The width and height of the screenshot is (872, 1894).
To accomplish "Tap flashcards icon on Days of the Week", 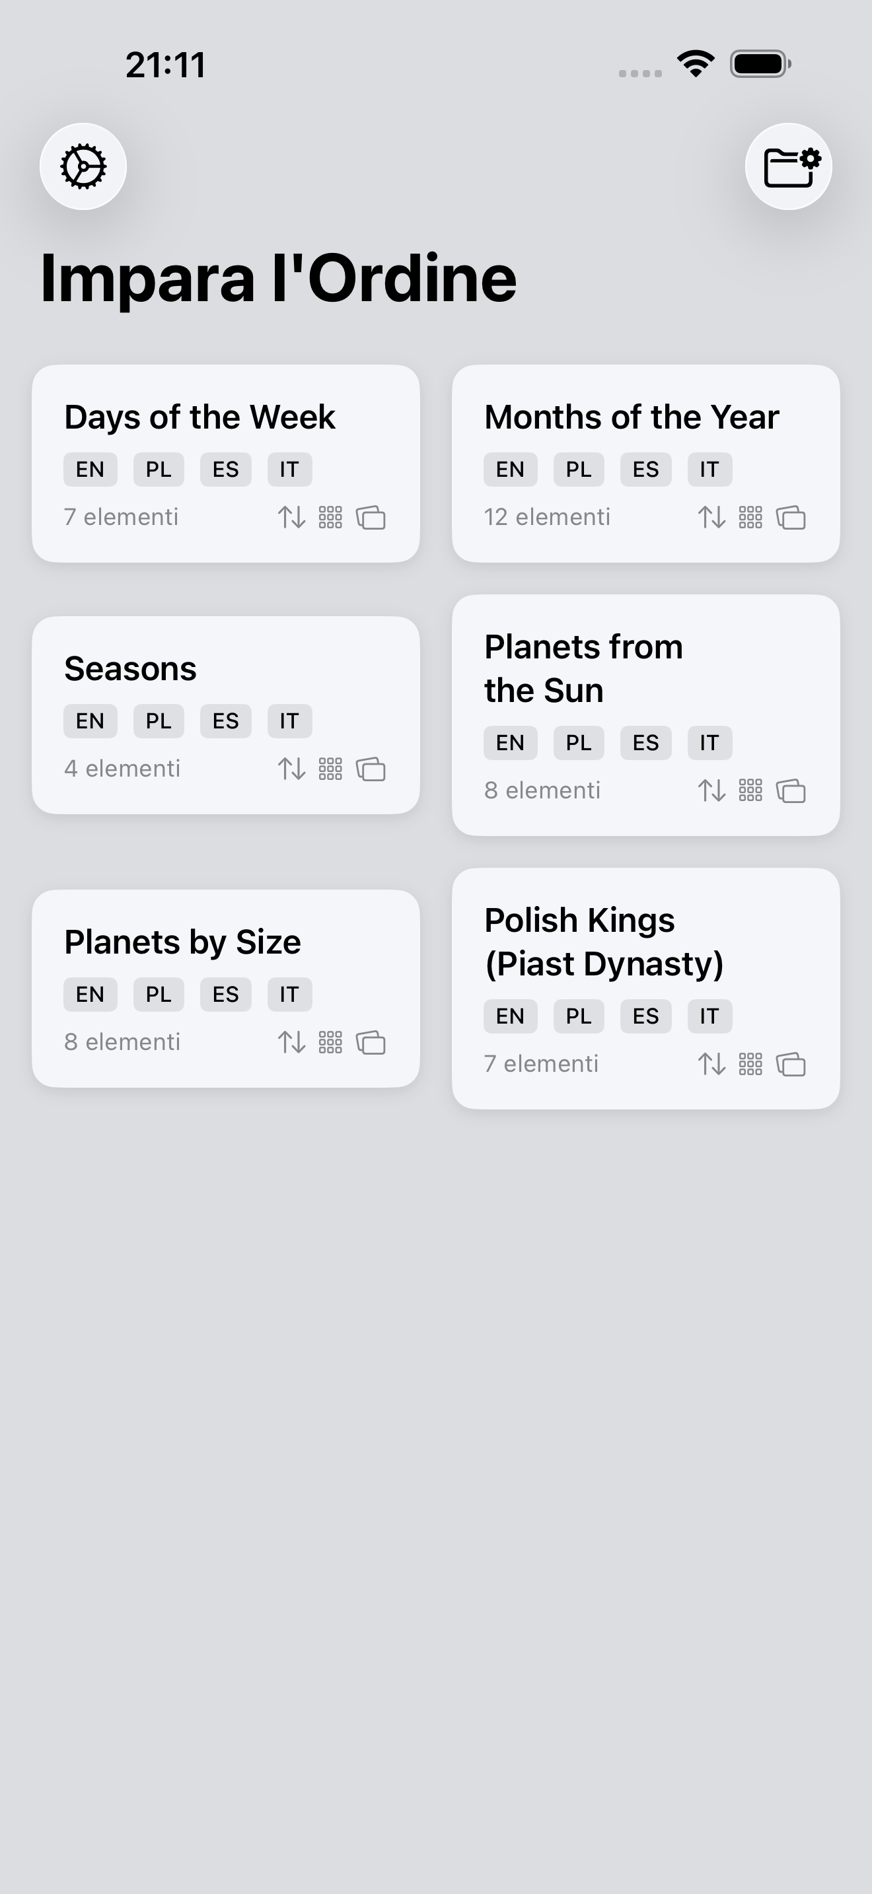I will tap(371, 518).
